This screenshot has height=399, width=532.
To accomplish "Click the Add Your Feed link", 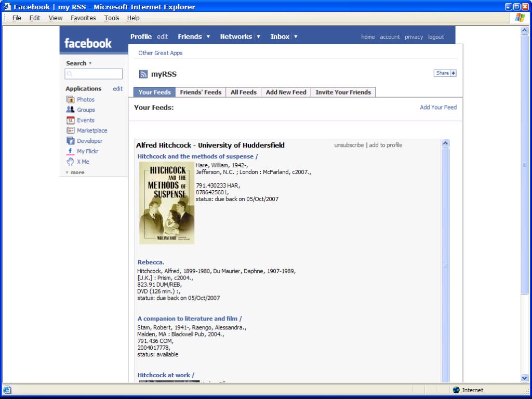I will [x=438, y=107].
